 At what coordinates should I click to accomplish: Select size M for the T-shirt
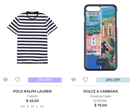pos(32,106)
